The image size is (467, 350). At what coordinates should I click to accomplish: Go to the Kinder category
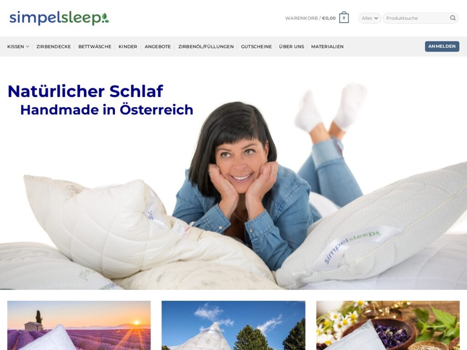tap(128, 46)
